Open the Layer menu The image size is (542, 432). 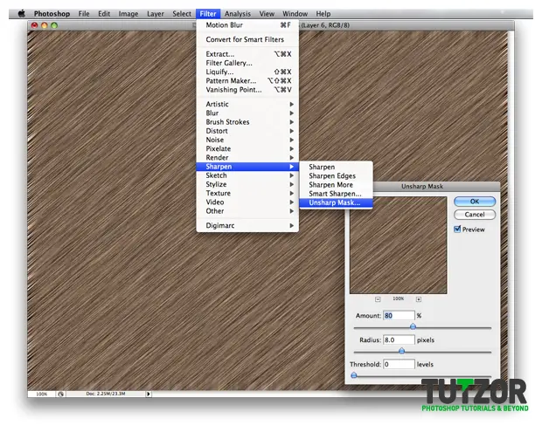(156, 14)
